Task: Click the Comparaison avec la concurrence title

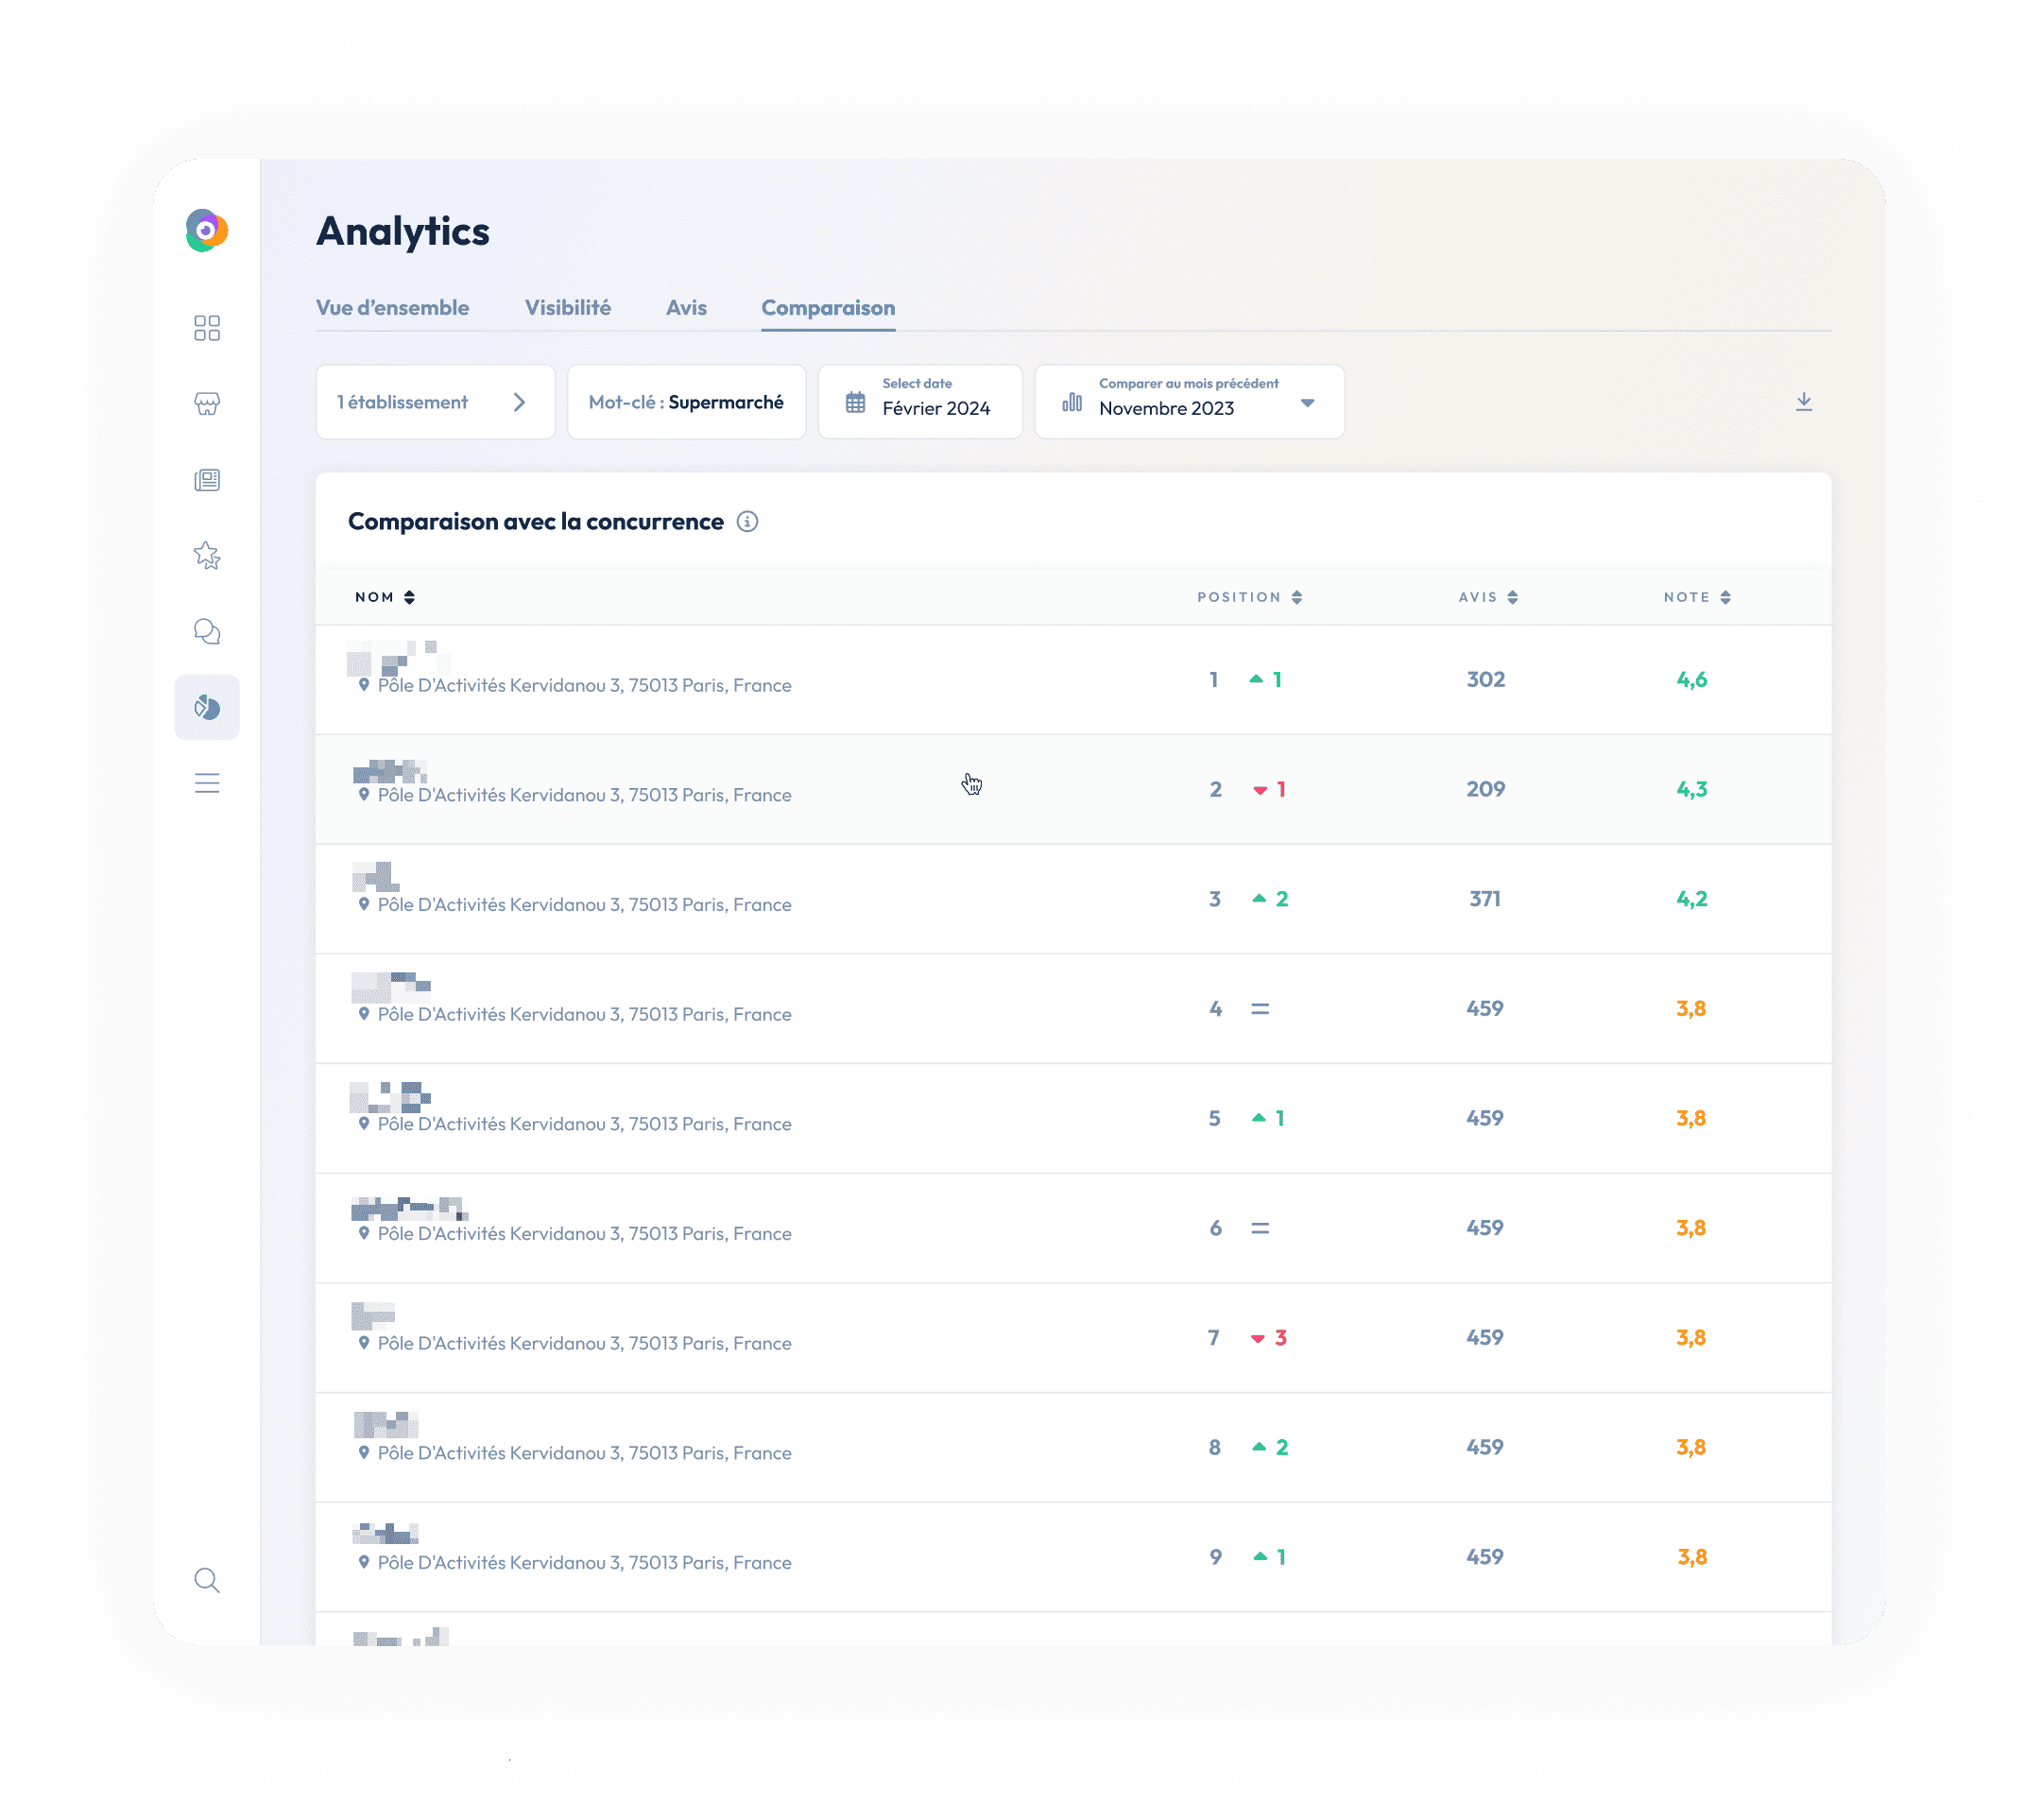Action: (x=535, y=522)
